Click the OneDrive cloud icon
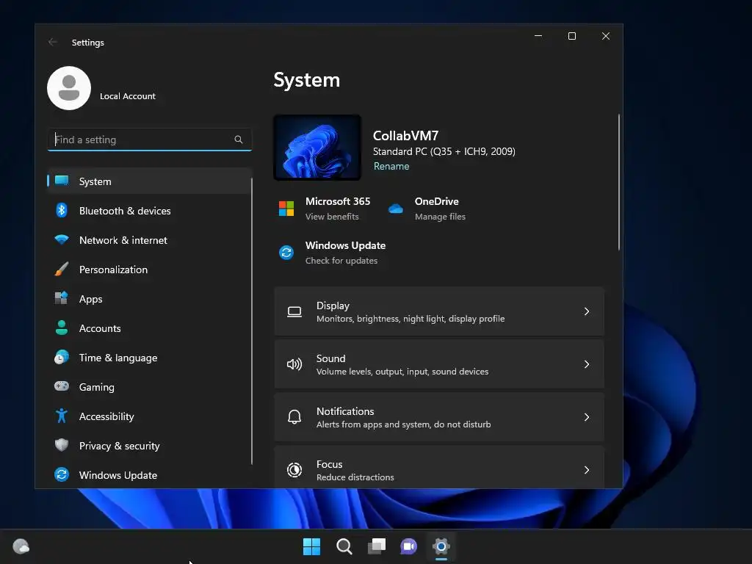The width and height of the screenshot is (752, 564). click(x=396, y=209)
